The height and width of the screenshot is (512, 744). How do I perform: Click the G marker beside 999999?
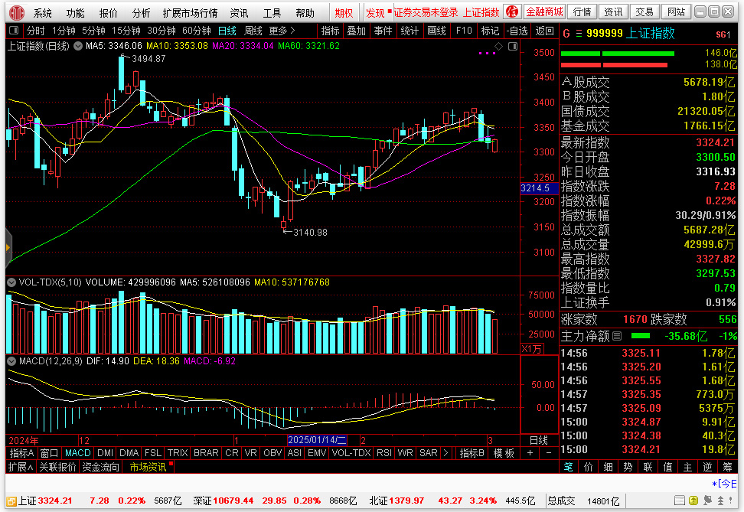pos(566,34)
